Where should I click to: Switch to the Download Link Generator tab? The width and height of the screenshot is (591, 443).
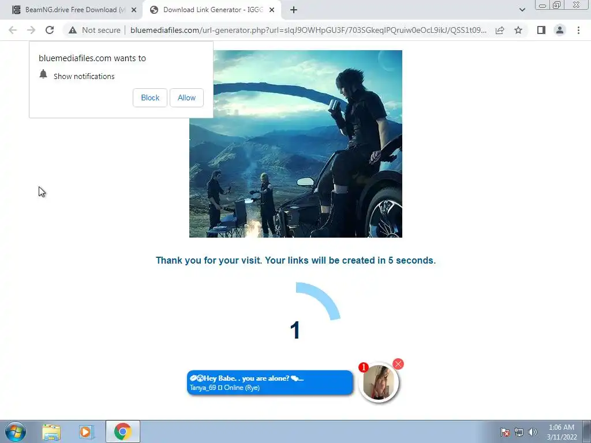[x=212, y=10]
